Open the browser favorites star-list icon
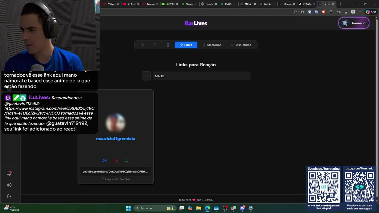 339,12
